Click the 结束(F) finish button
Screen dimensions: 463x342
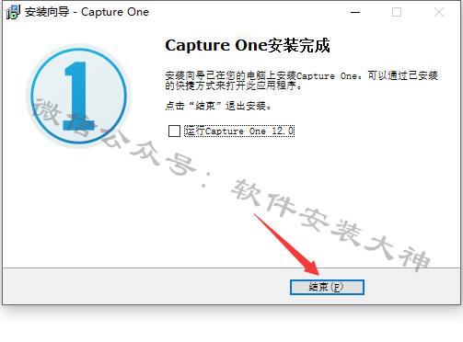pos(327,287)
